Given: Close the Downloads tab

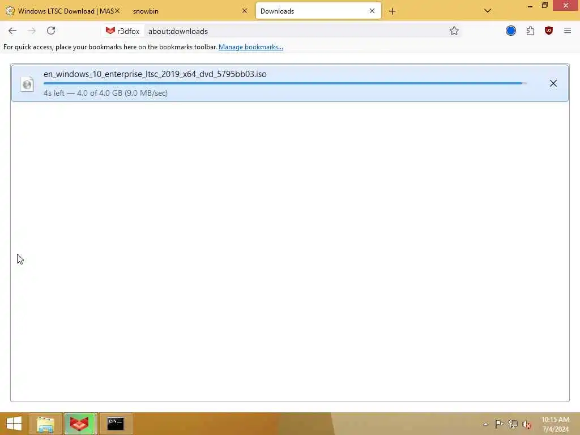Looking at the screenshot, I should [372, 11].
